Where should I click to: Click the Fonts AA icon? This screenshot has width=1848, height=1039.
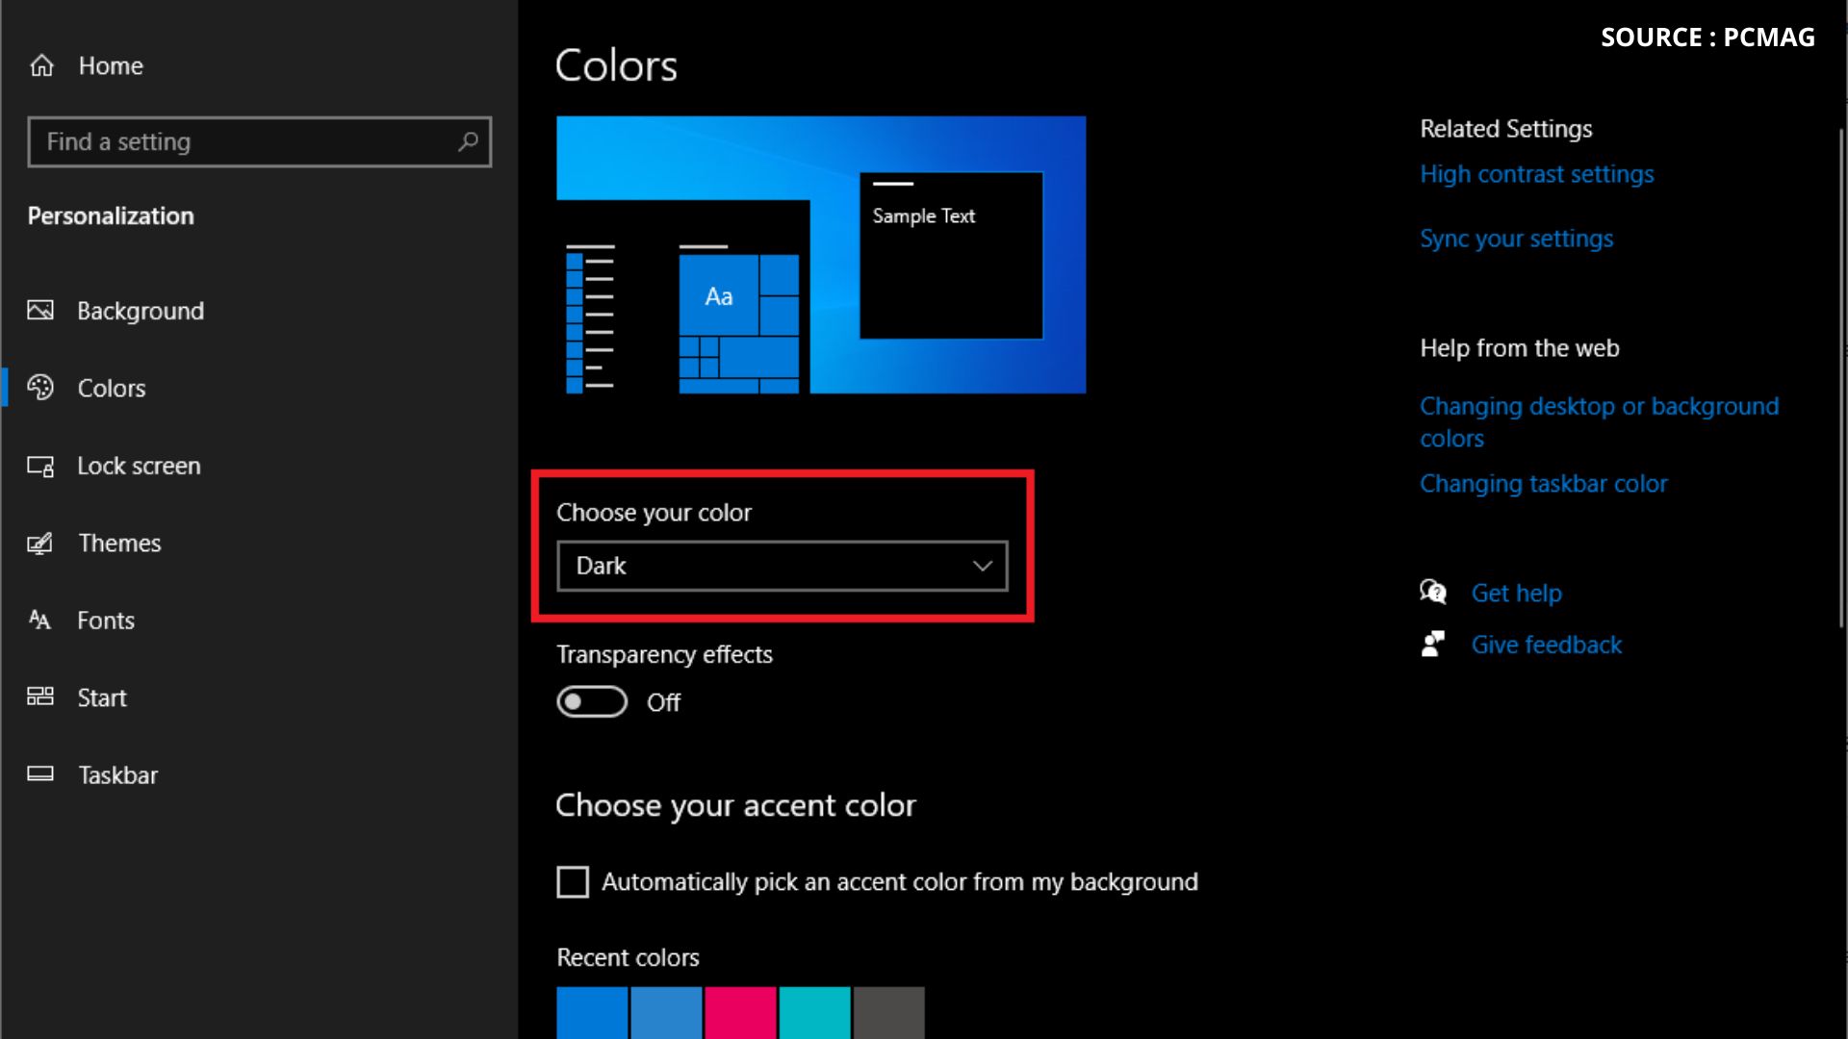coord(39,620)
